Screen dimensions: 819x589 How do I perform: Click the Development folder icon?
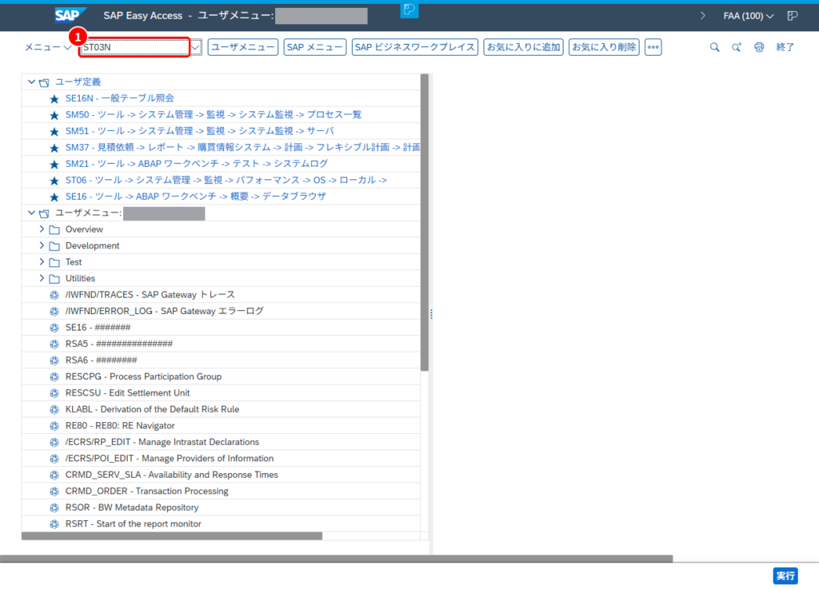(54, 245)
